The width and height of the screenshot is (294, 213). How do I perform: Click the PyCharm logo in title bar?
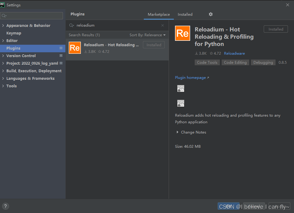point(2,5)
